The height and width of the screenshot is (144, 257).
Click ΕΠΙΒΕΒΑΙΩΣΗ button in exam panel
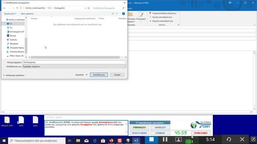point(139,127)
